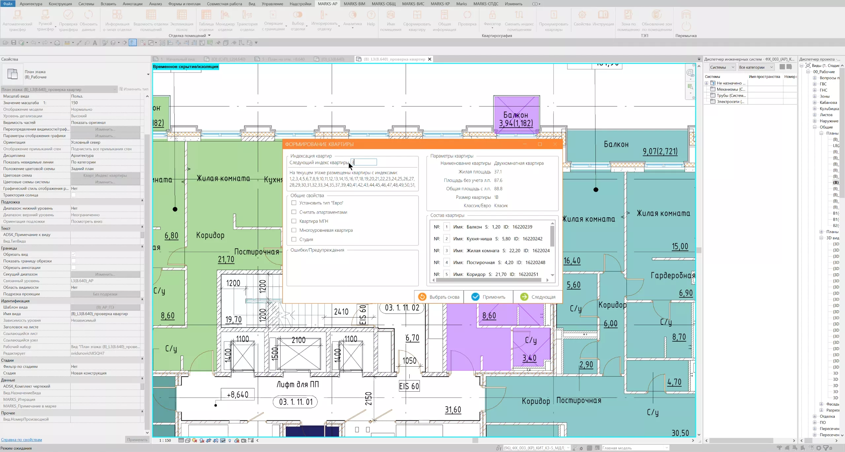
Task: Open the Аналитика ribbon tool
Action: [x=353, y=15]
